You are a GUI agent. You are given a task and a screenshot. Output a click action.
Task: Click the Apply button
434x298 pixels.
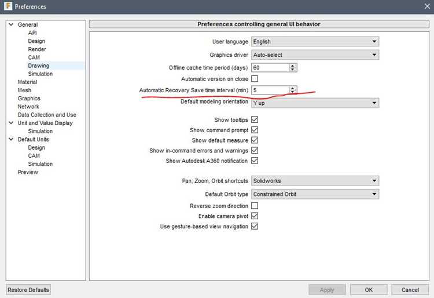pos(327,290)
